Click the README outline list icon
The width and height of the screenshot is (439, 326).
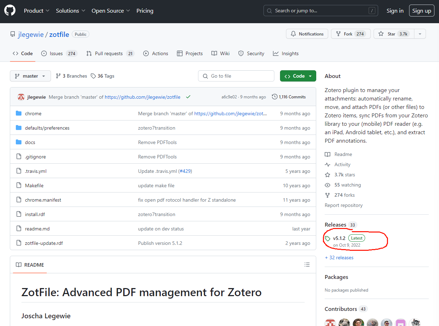click(307, 265)
